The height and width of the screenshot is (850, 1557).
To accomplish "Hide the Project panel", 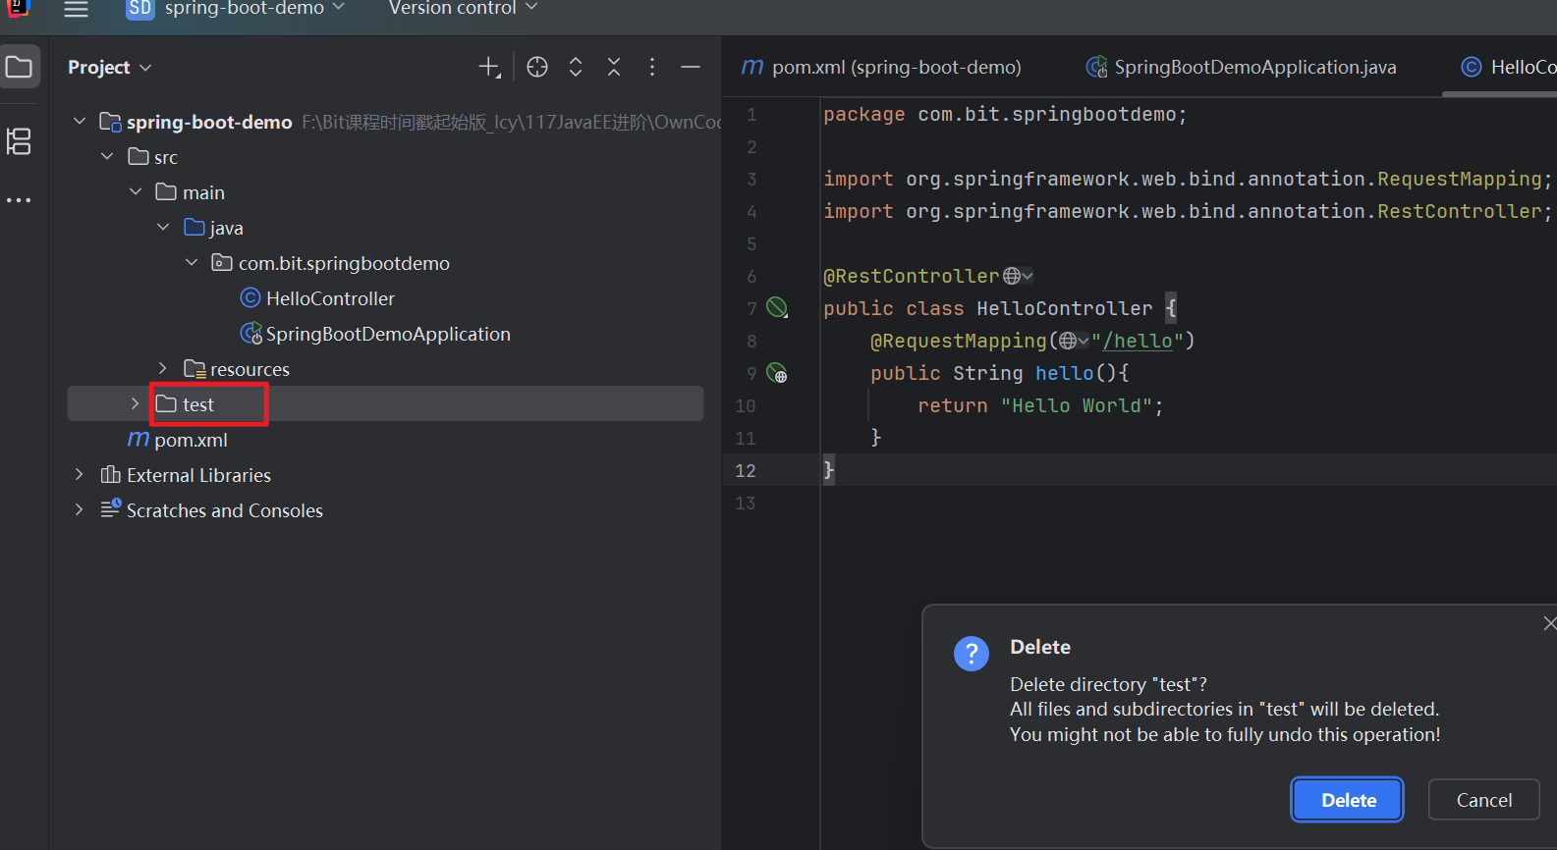I will click(x=691, y=67).
